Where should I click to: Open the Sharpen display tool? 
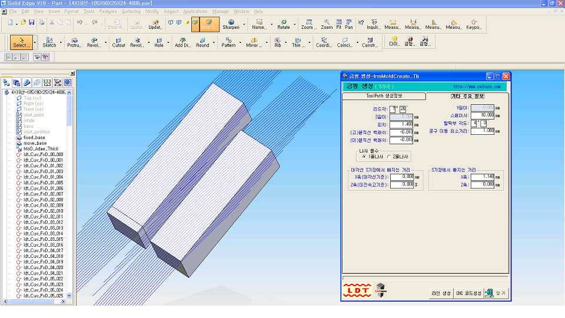(x=231, y=24)
